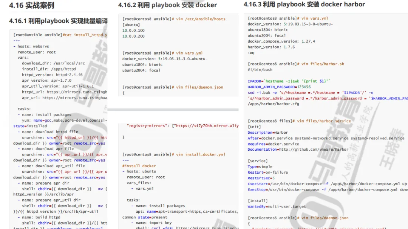Select the comment "#install docker"
The image size is (408, 229).
139,166
